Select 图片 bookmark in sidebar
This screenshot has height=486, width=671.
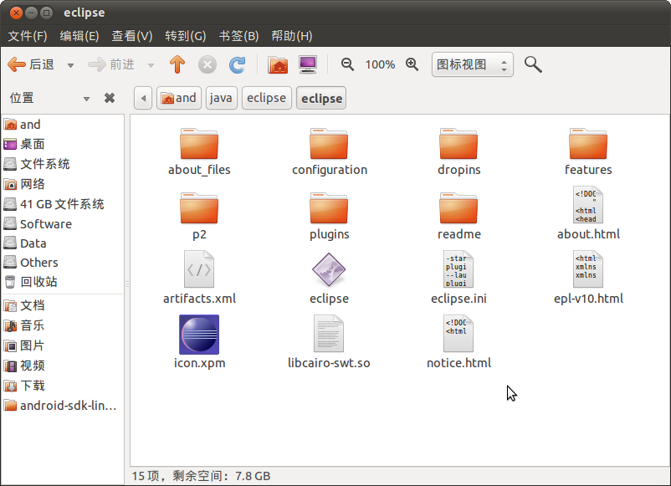[63, 345]
